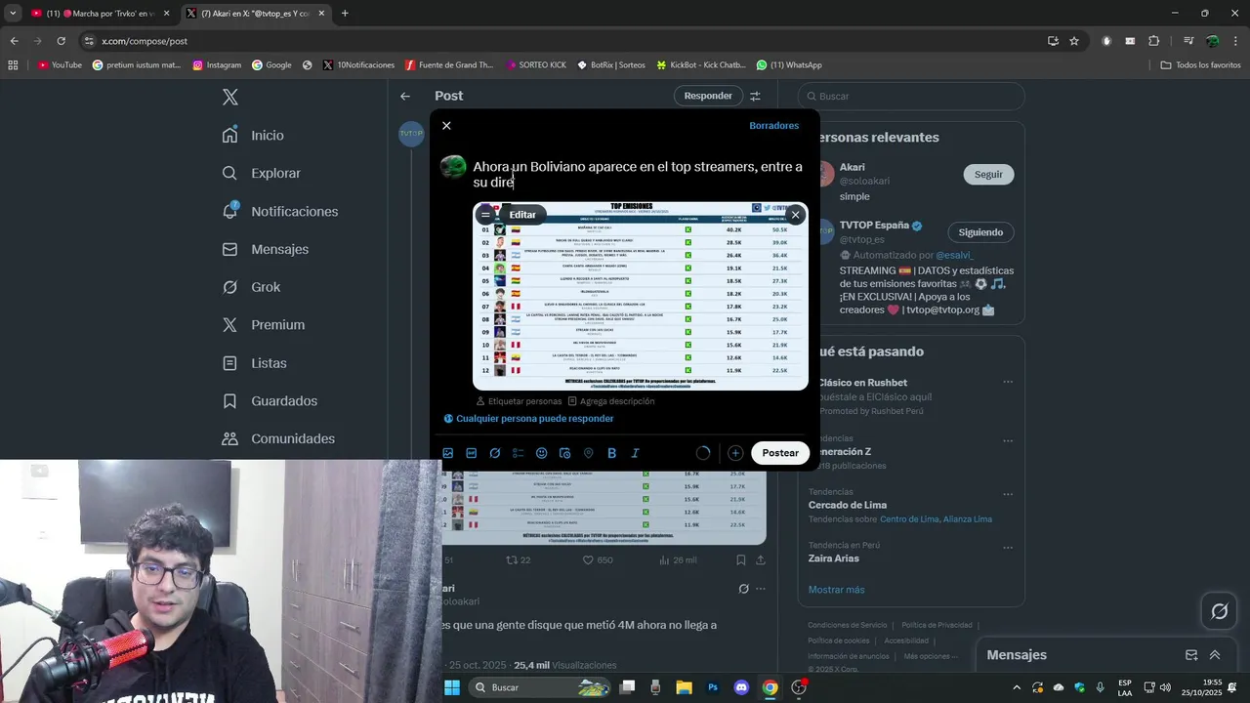The width and height of the screenshot is (1250, 703).
Task: Open options for Clásico en Rushbet trend
Action: click(1008, 382)
